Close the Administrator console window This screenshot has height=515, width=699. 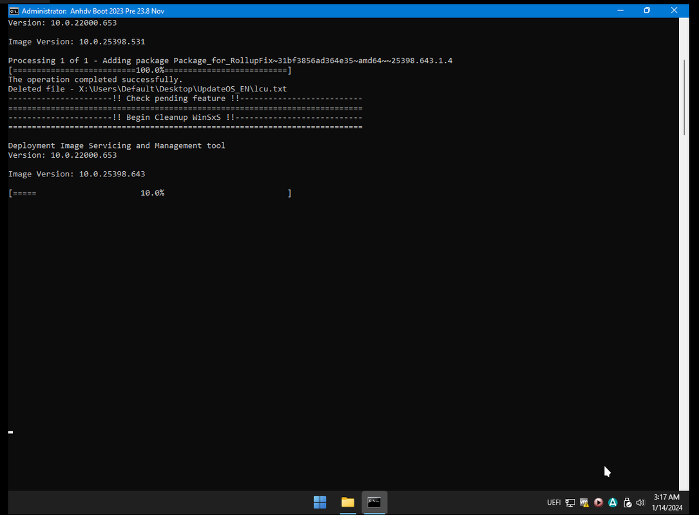click(x=674, y=11)
